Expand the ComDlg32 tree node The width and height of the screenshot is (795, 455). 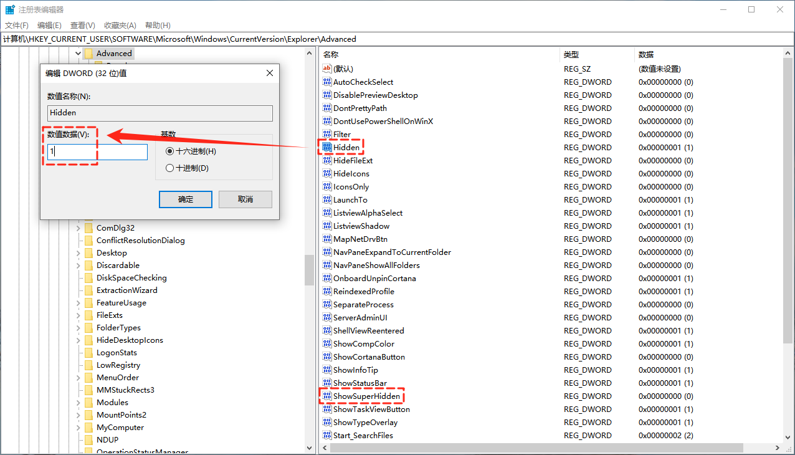[x=79, y=228]
